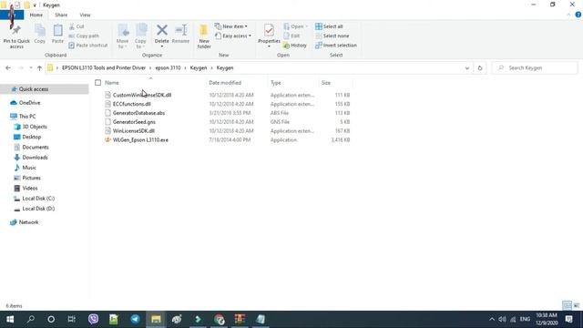Open file Properties
The height and width of the screenshot is (328, 583).
pos(269,36)
